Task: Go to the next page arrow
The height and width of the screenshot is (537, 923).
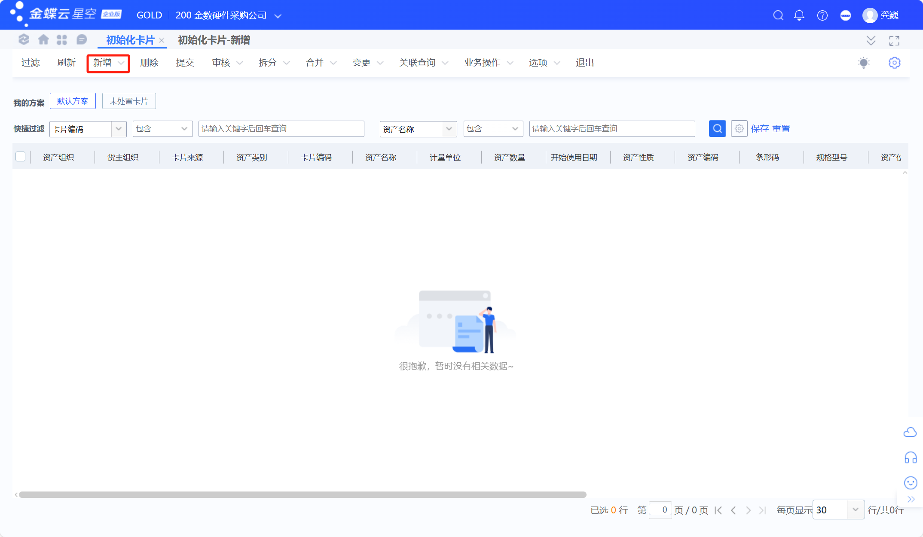Action: [748, 510]
